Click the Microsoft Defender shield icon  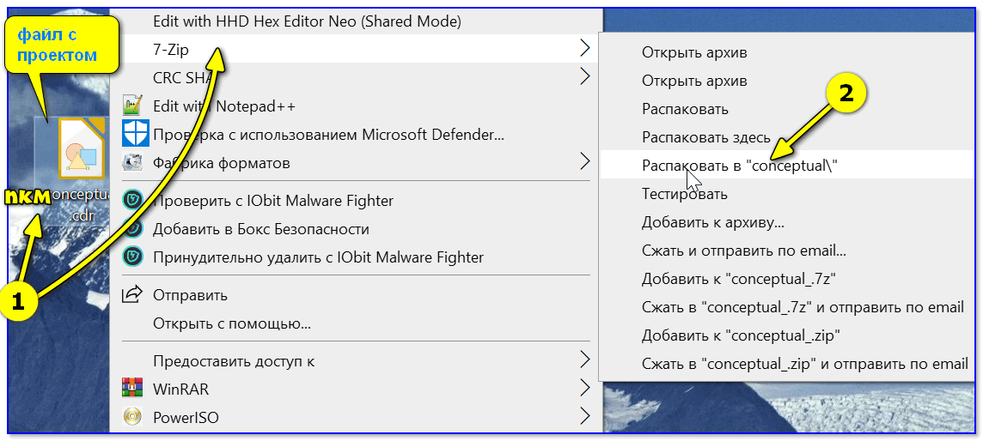click(x=133, y=134)
